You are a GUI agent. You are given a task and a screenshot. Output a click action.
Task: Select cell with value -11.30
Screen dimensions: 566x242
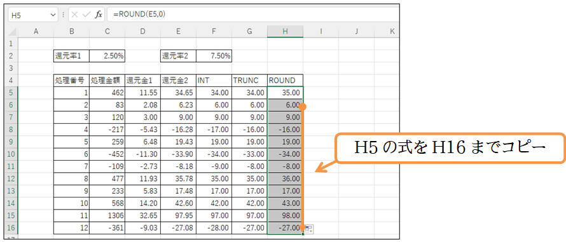pos(143,154)
